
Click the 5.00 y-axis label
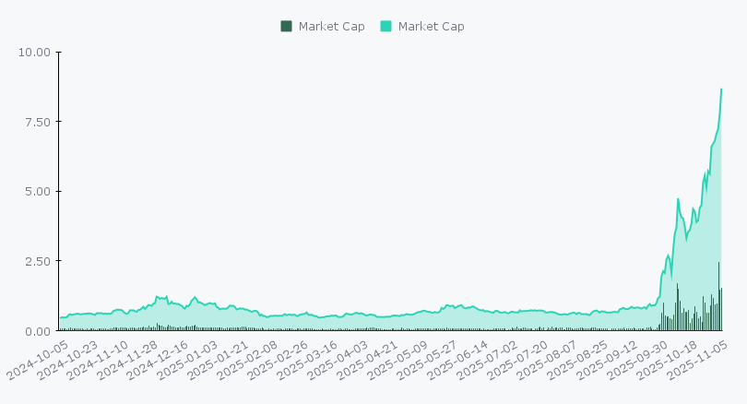(x=37, y=191)
